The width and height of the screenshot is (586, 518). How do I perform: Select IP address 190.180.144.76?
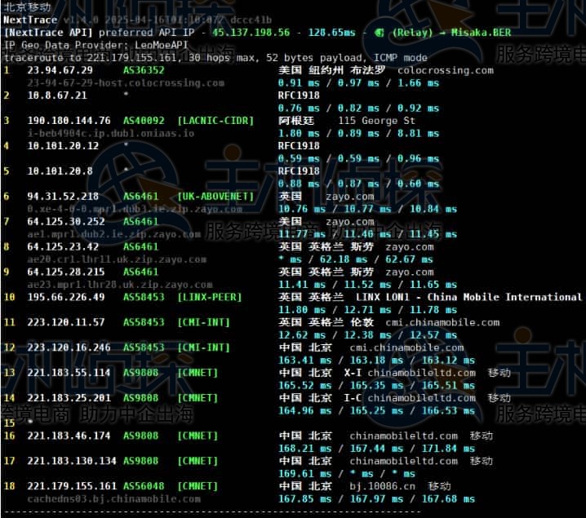tap(69, 121)
